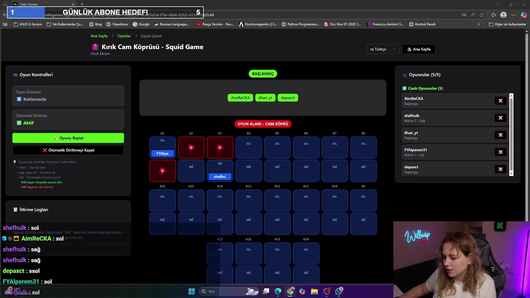Open Task View from the taskbar

point(266,291)
